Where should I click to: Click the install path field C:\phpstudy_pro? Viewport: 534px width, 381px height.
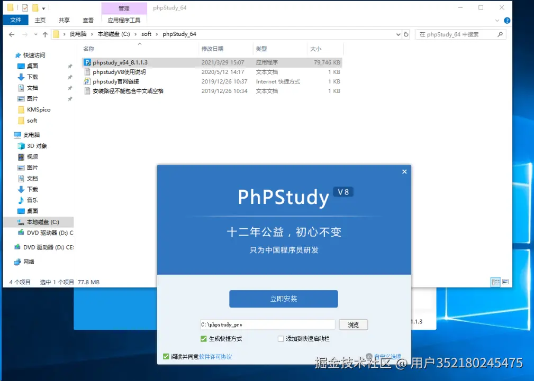click(267, 325)
